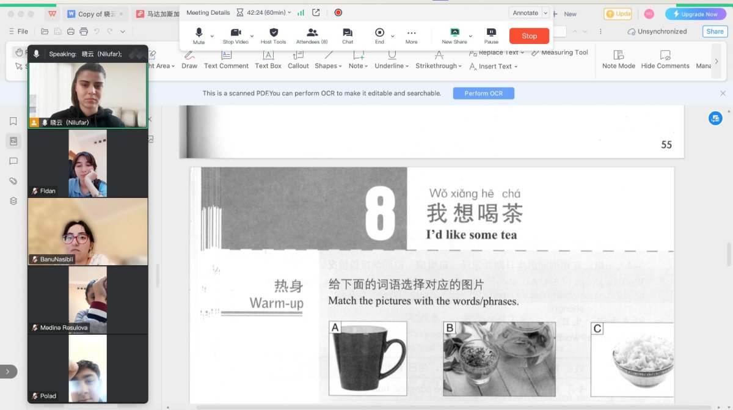Viewport: 733px width, 410px height.
Task: Open the thumbnail panel in left sidebar
Action: (x=13, y=141)
